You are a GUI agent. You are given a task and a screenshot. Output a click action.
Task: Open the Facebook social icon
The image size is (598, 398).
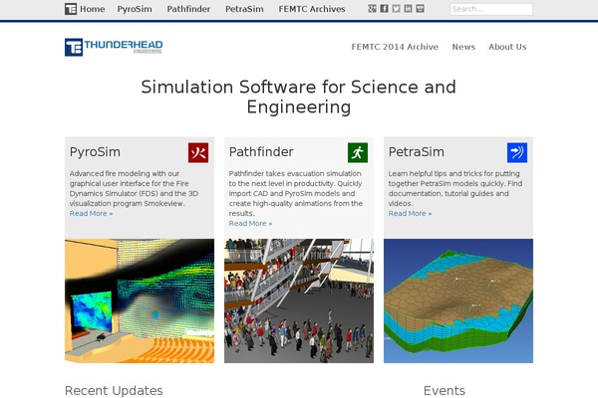tap(384, 8)
